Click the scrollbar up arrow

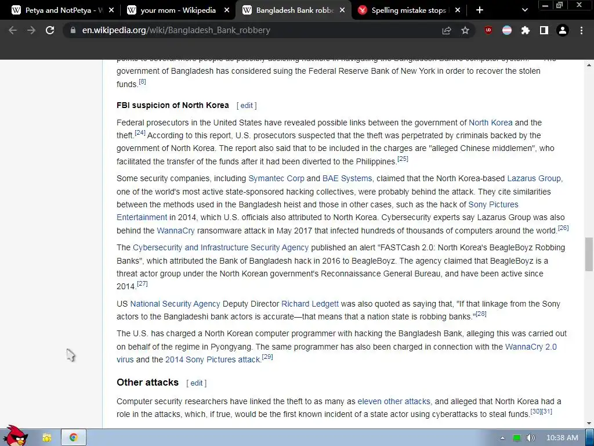pyautogui.click(x=589, y=65)
